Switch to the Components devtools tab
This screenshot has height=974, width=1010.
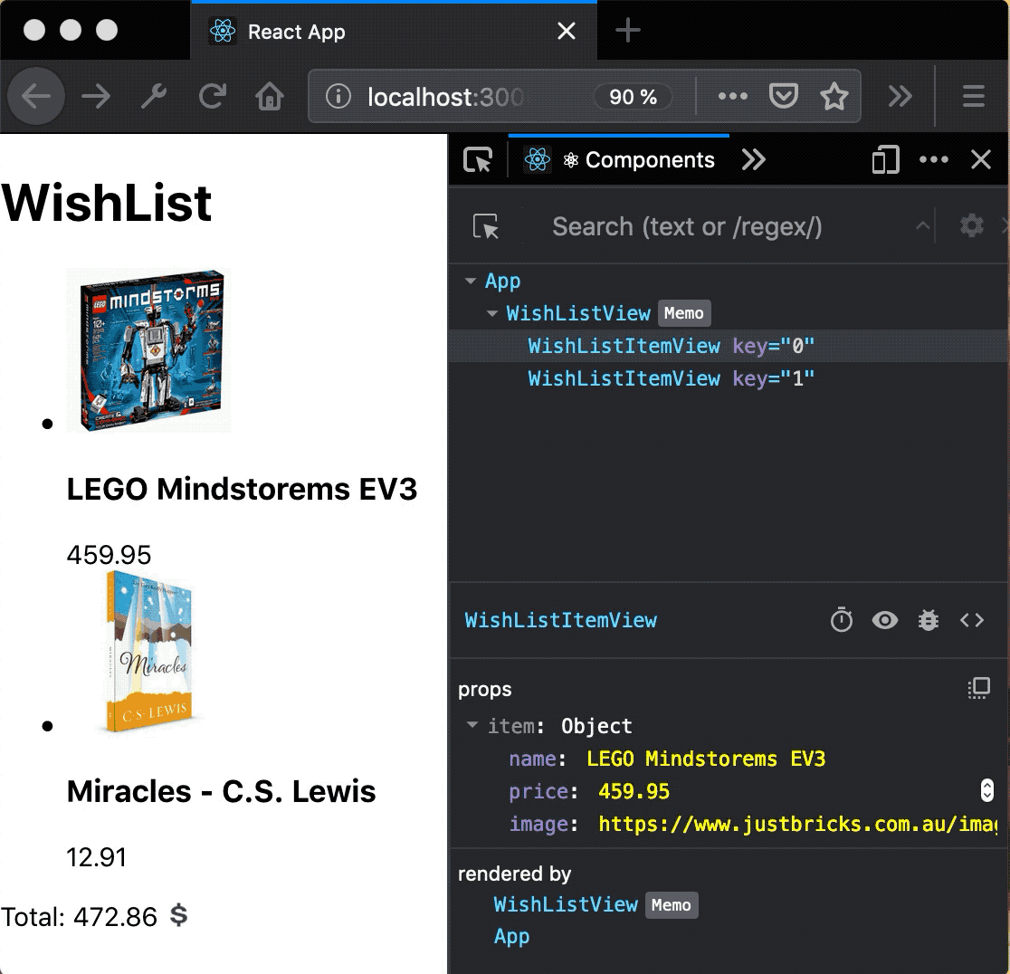[x=619, y=159]
